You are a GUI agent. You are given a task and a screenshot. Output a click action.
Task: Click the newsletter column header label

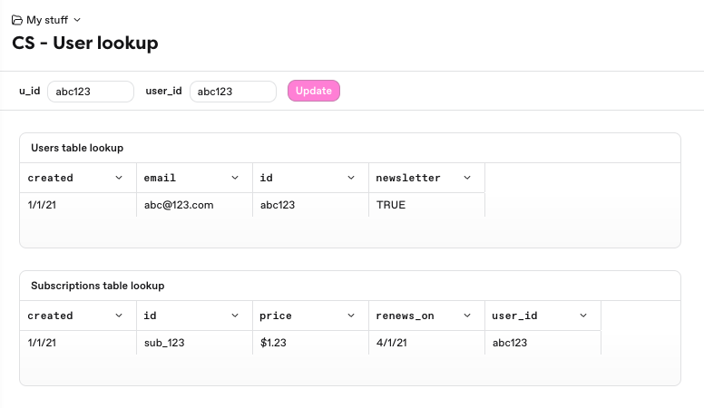408,178
